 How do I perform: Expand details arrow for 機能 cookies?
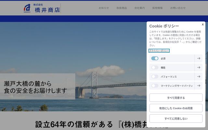pyautogui.click(x=199, y=68)
